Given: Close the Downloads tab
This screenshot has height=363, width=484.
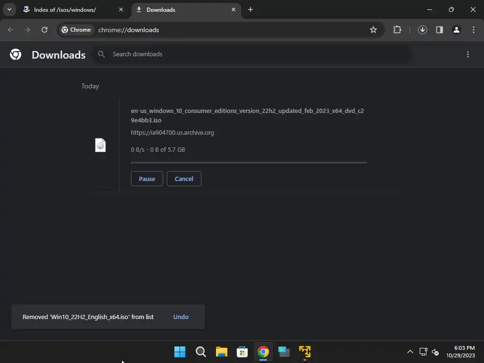Looking at the screenshot, I should point(233,9).
